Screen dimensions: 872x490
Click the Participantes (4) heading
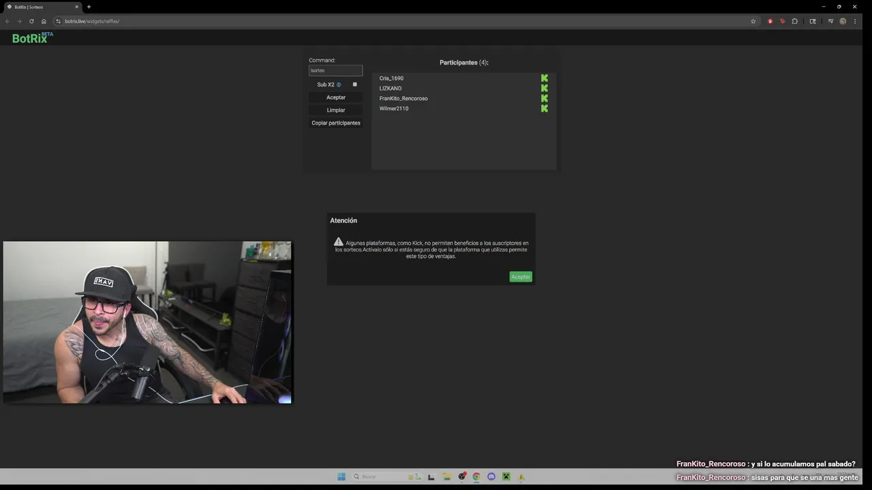[464, 63]
